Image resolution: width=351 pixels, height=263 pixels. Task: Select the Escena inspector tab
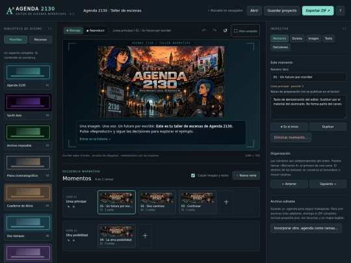pos(297,38)
